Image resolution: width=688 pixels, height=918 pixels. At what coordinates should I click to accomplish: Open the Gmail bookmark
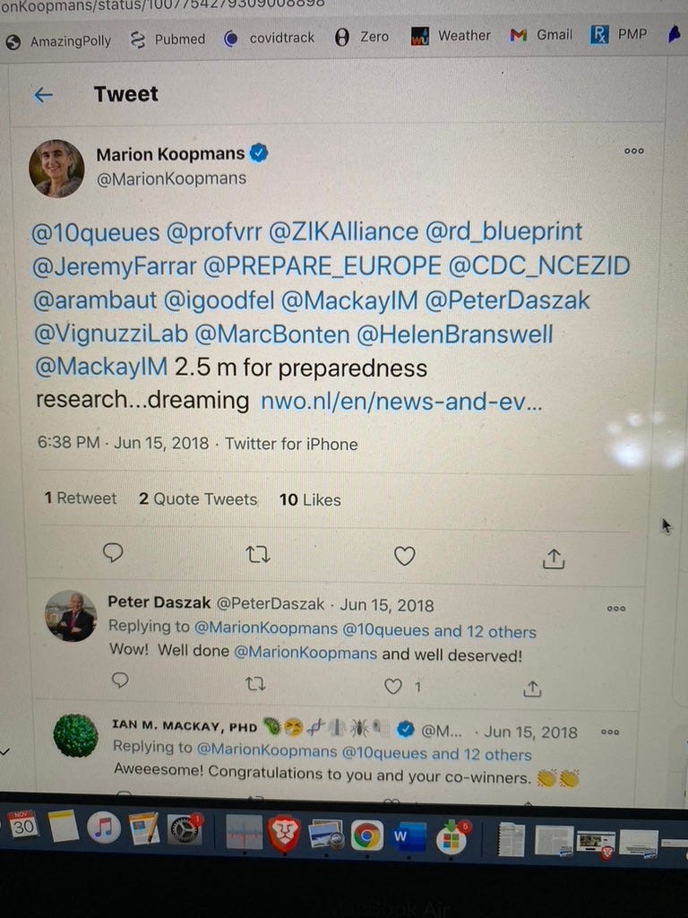click(541, 35)
